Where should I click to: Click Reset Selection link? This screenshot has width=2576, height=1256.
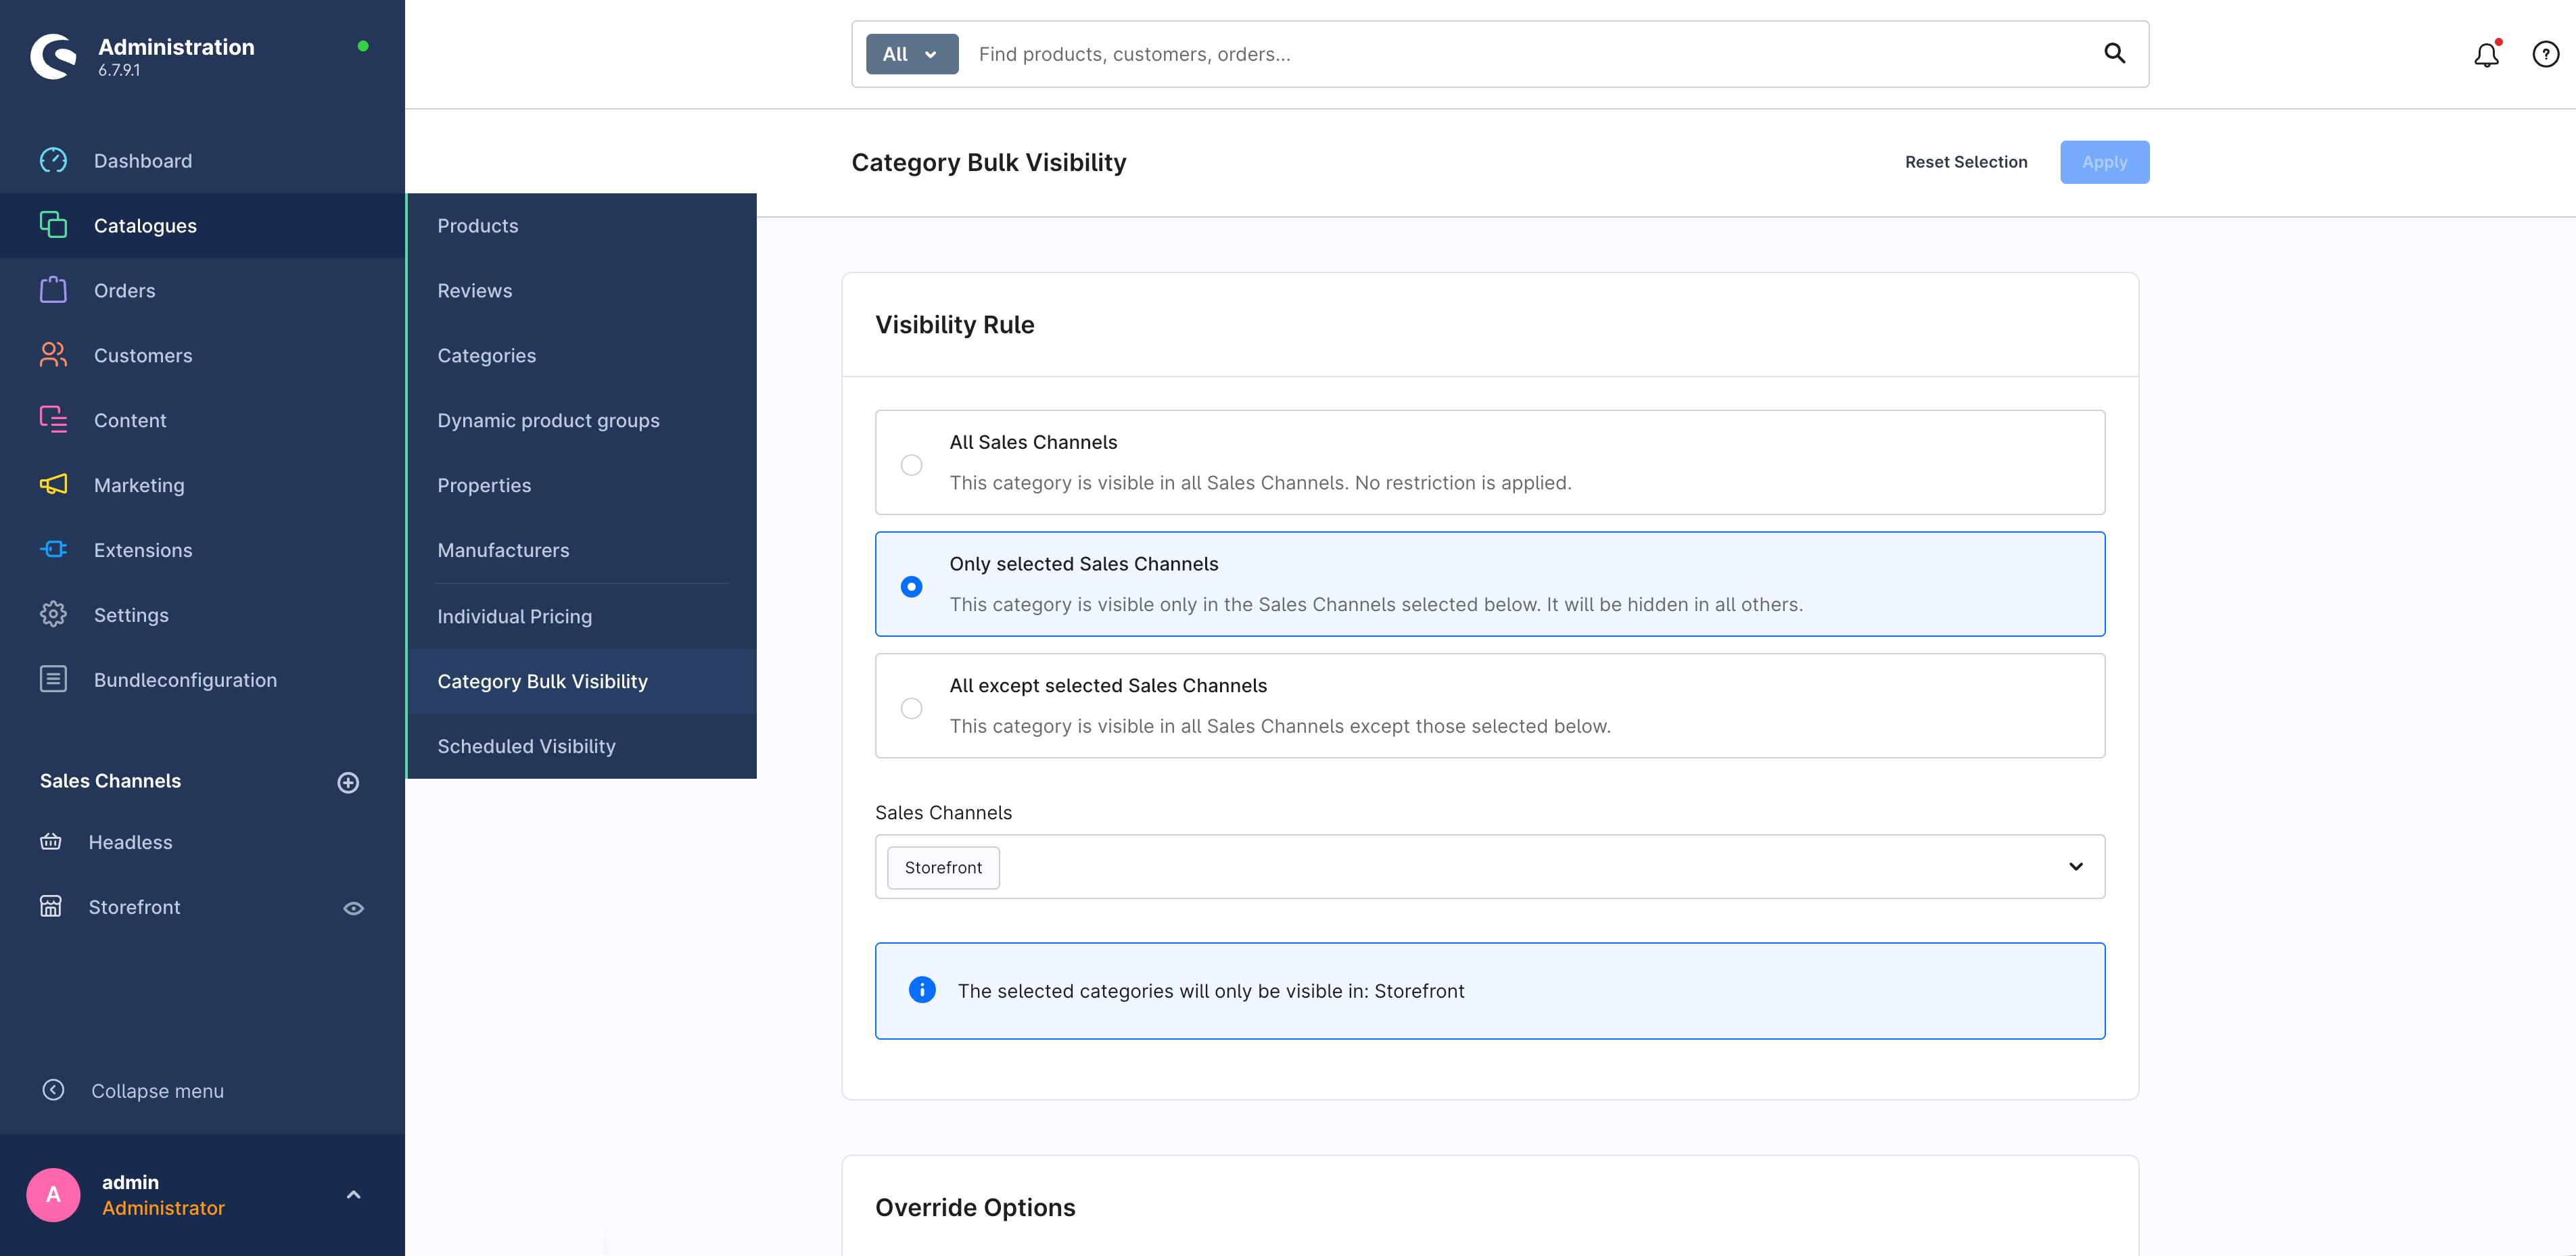(1965, 162)
